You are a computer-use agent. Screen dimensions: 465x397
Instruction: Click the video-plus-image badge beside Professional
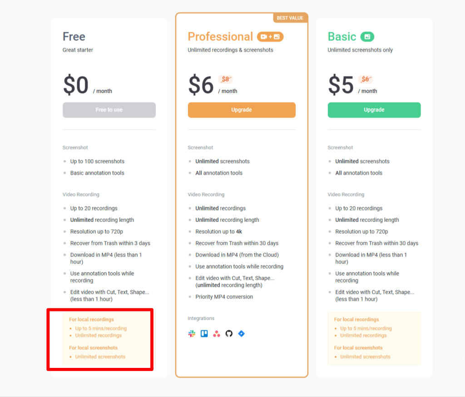[270, 37]
